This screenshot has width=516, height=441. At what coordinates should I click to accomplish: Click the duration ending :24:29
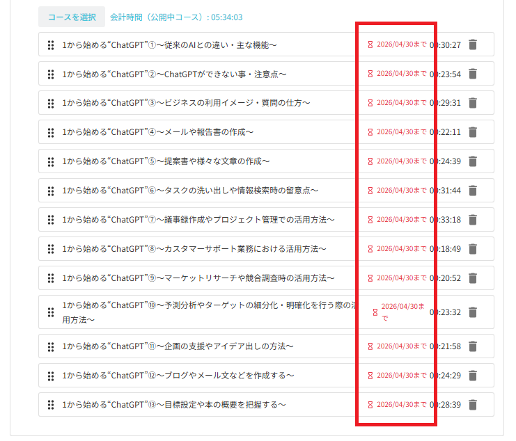(445, 376)
